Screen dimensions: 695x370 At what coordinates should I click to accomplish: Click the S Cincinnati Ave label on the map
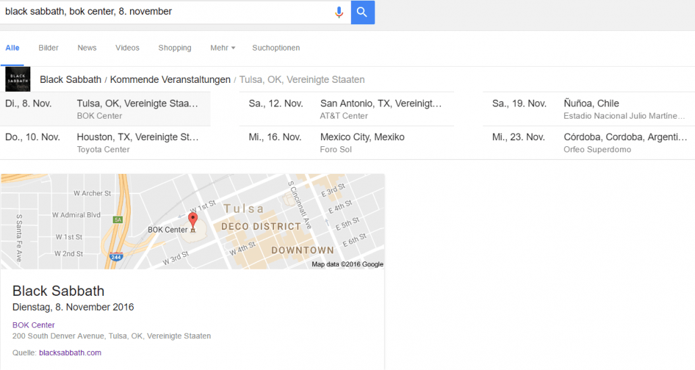[300, 205]
